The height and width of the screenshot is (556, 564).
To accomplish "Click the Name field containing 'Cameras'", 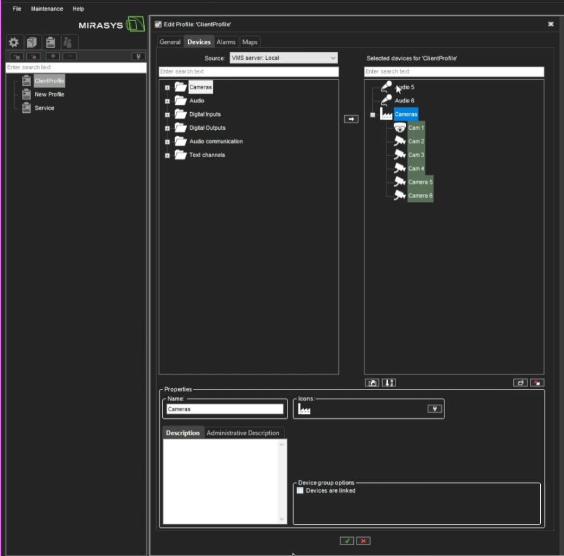I will coord(225,409).
